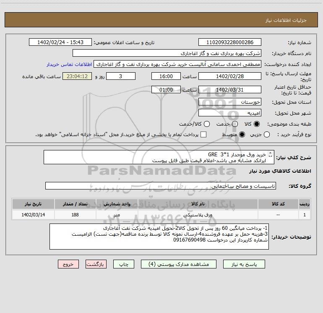Screen dimensions: 323x313
Task: Click the buyer notes text area
Action: 159,237
